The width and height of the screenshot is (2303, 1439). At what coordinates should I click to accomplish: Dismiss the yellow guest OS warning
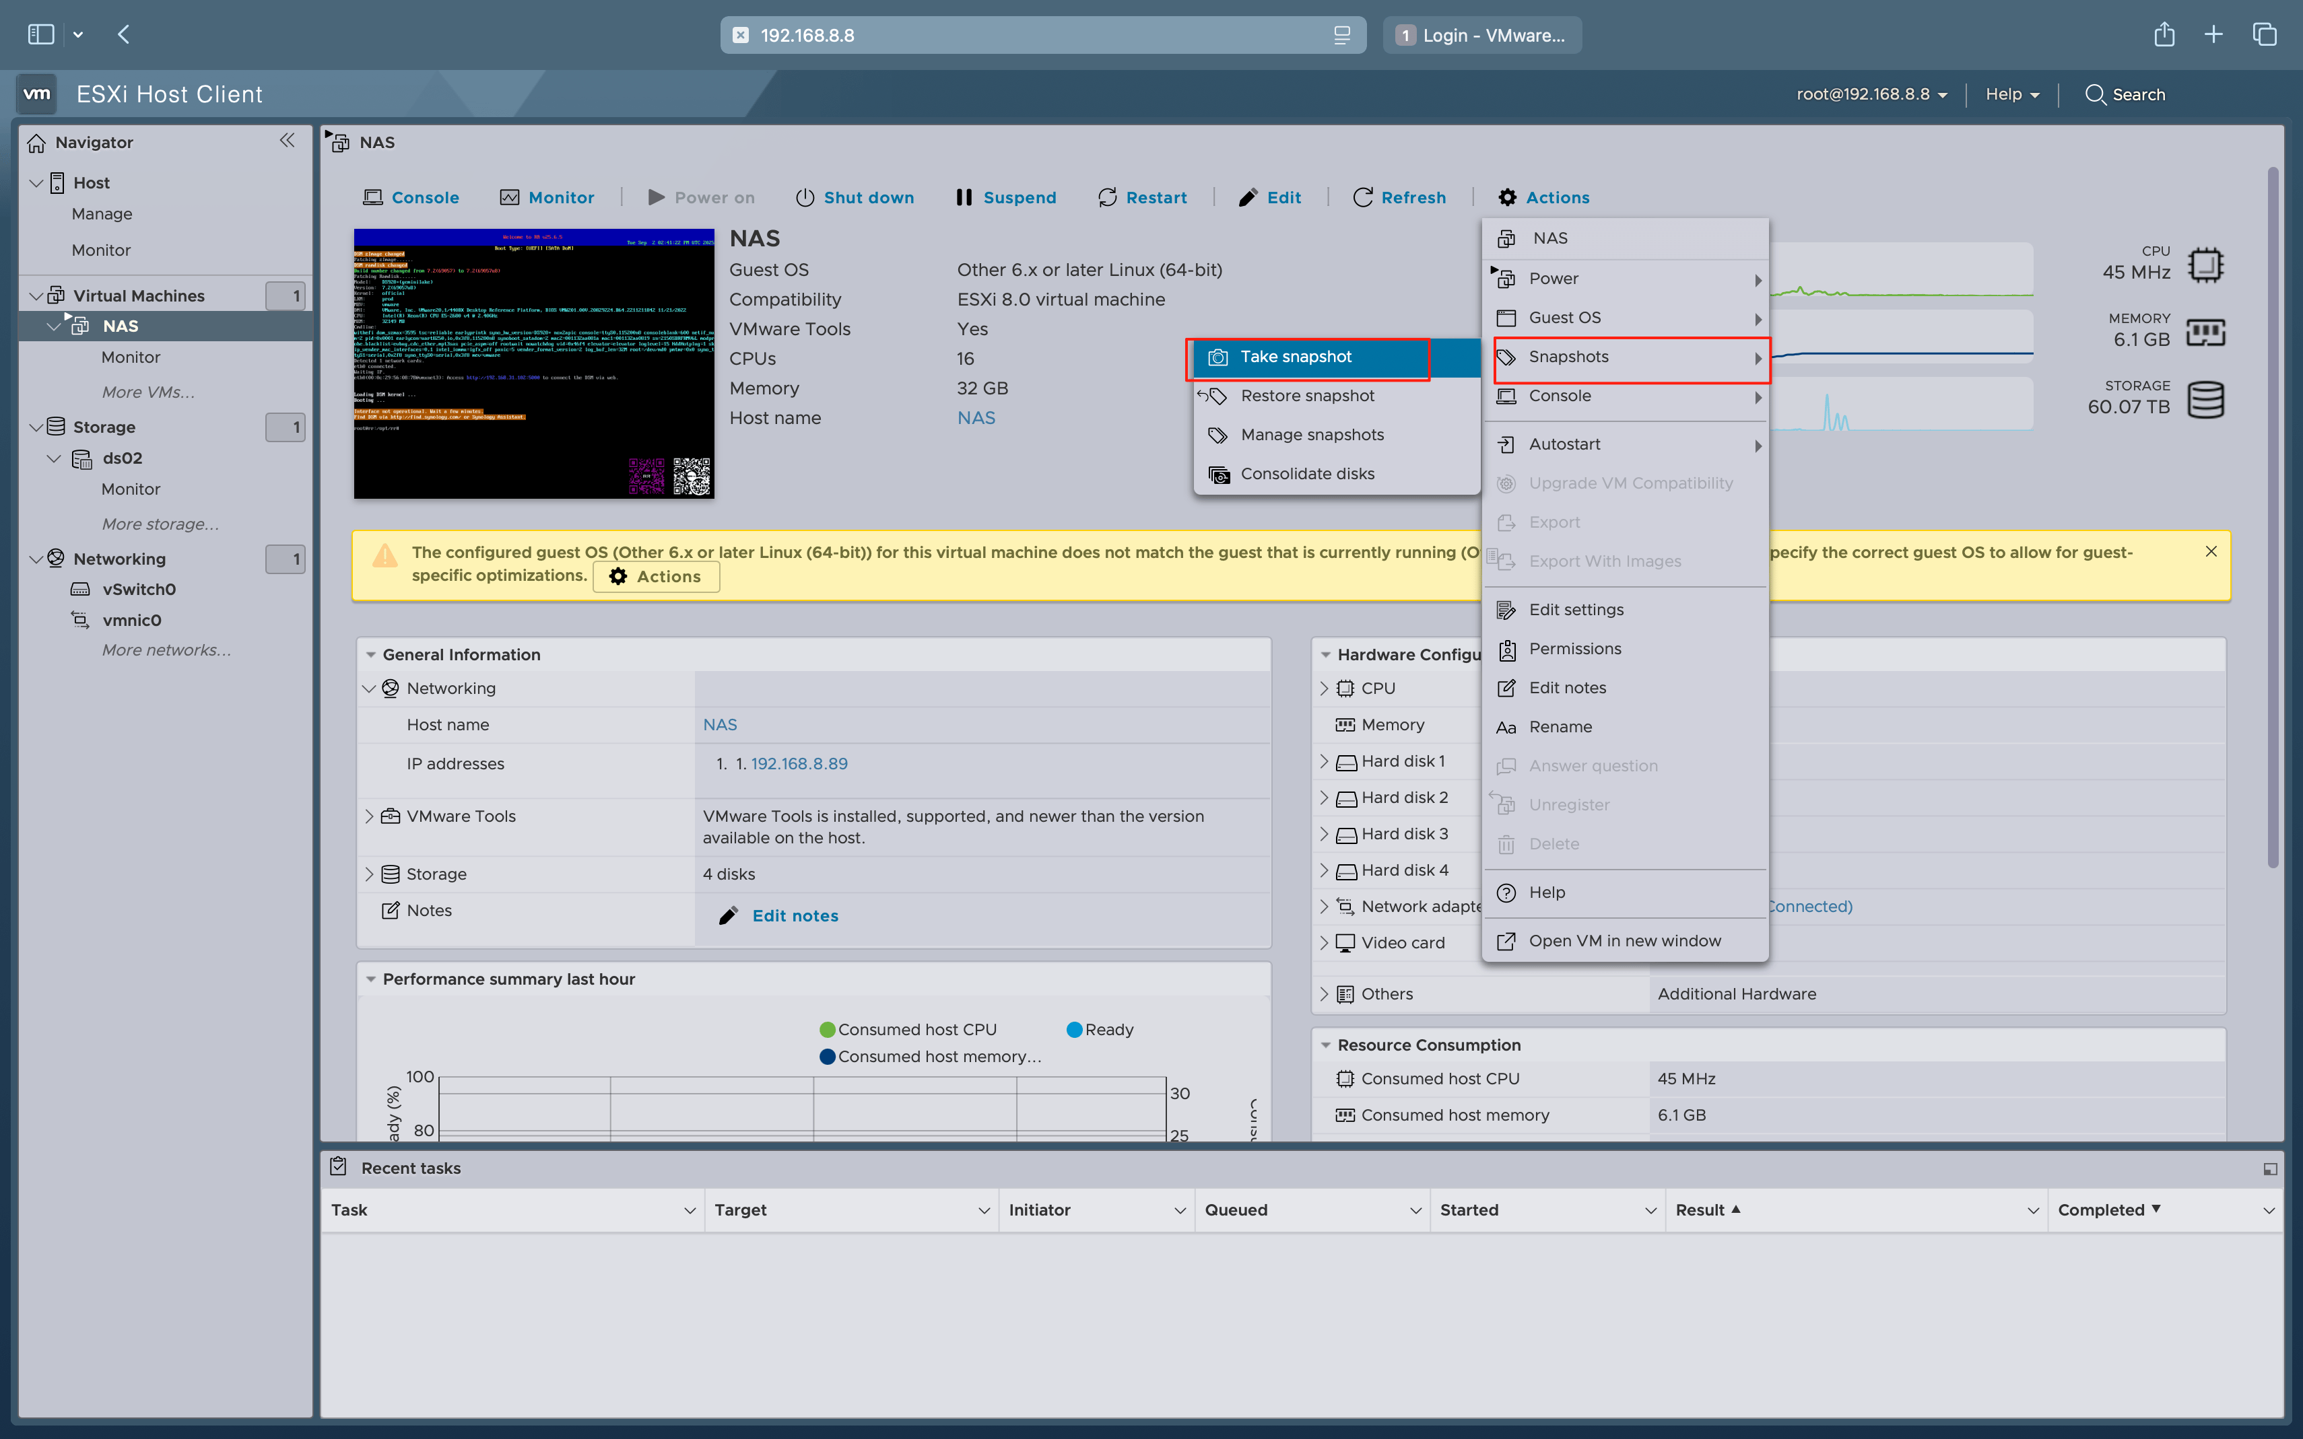pyautogui.click(x=2211, y=551)
